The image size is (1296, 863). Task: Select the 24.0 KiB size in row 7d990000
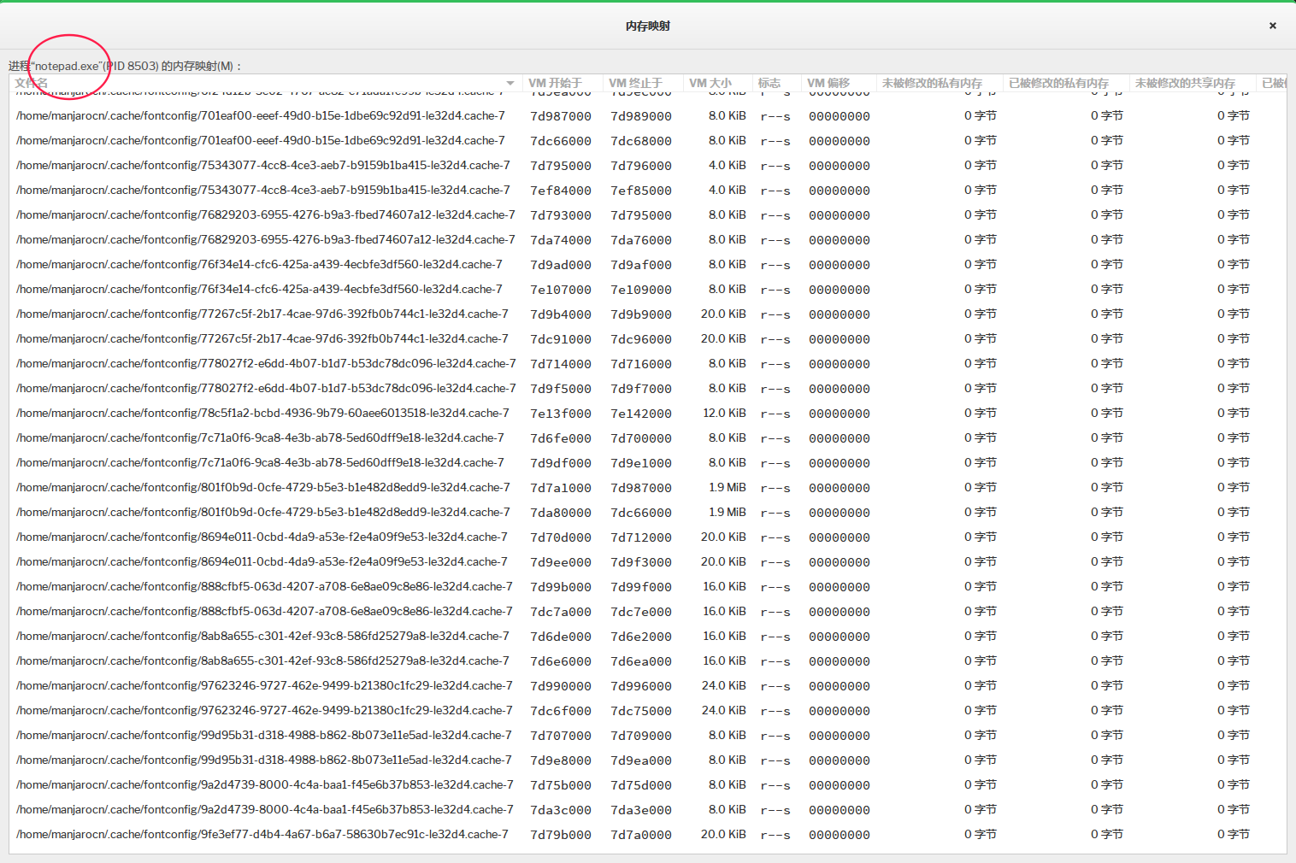(724, 685)
